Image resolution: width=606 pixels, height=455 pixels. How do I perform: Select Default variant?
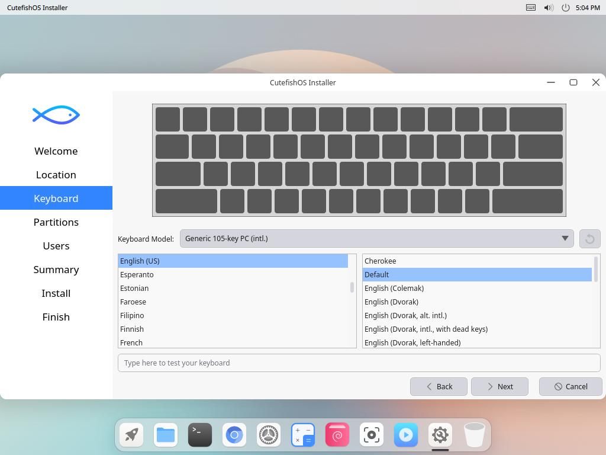tap(478, 275)
